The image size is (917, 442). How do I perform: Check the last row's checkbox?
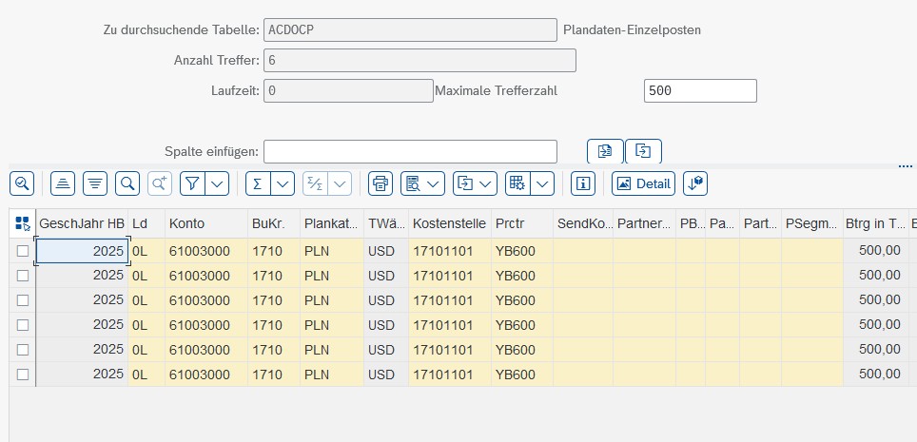coord(23,375)
